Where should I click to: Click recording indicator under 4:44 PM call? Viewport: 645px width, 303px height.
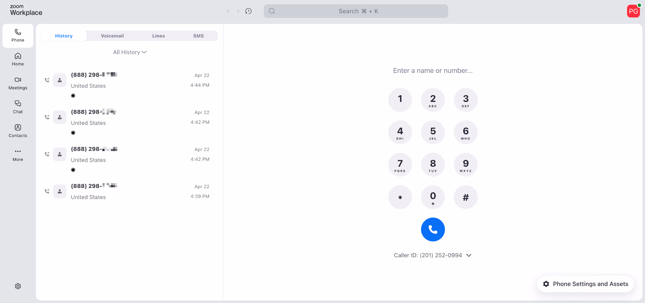73,96
